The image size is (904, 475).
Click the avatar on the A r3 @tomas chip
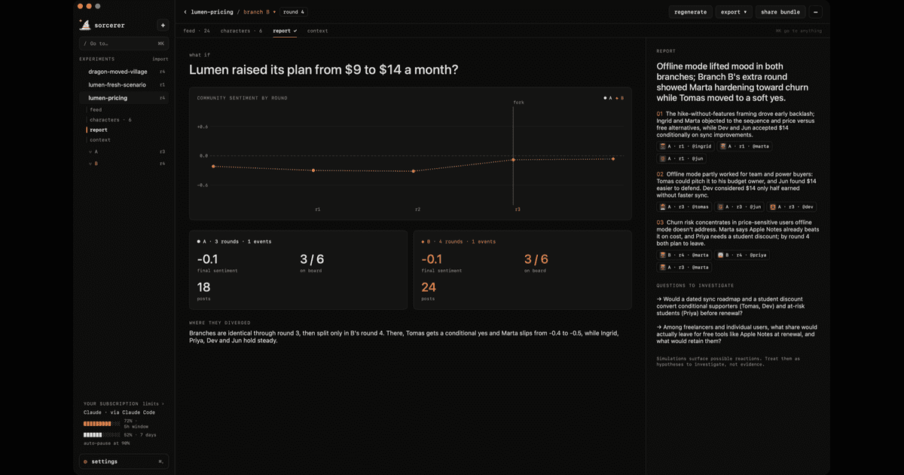663,207
